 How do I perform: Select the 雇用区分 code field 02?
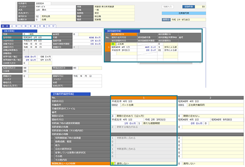(37, 17)
